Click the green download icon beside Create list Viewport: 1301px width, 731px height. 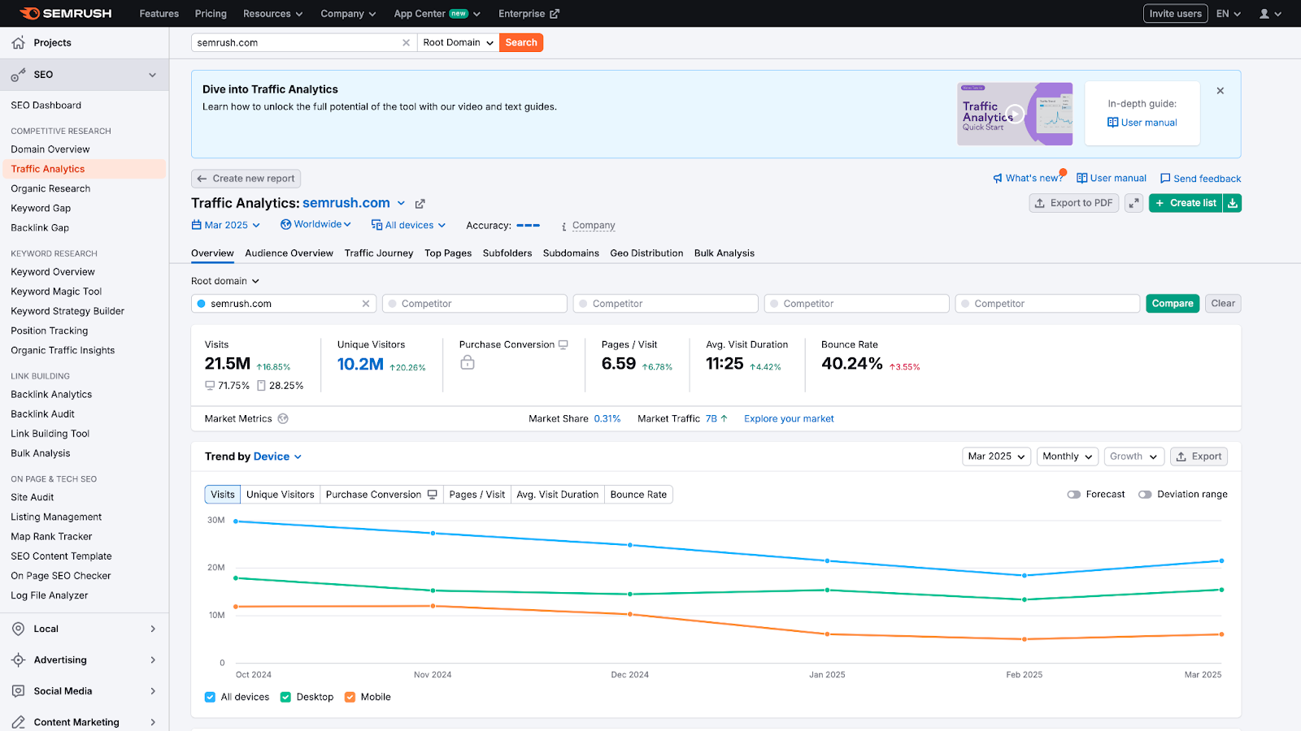1232,203
